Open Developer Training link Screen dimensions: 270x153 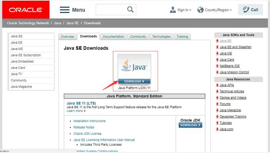click(233, 116)
